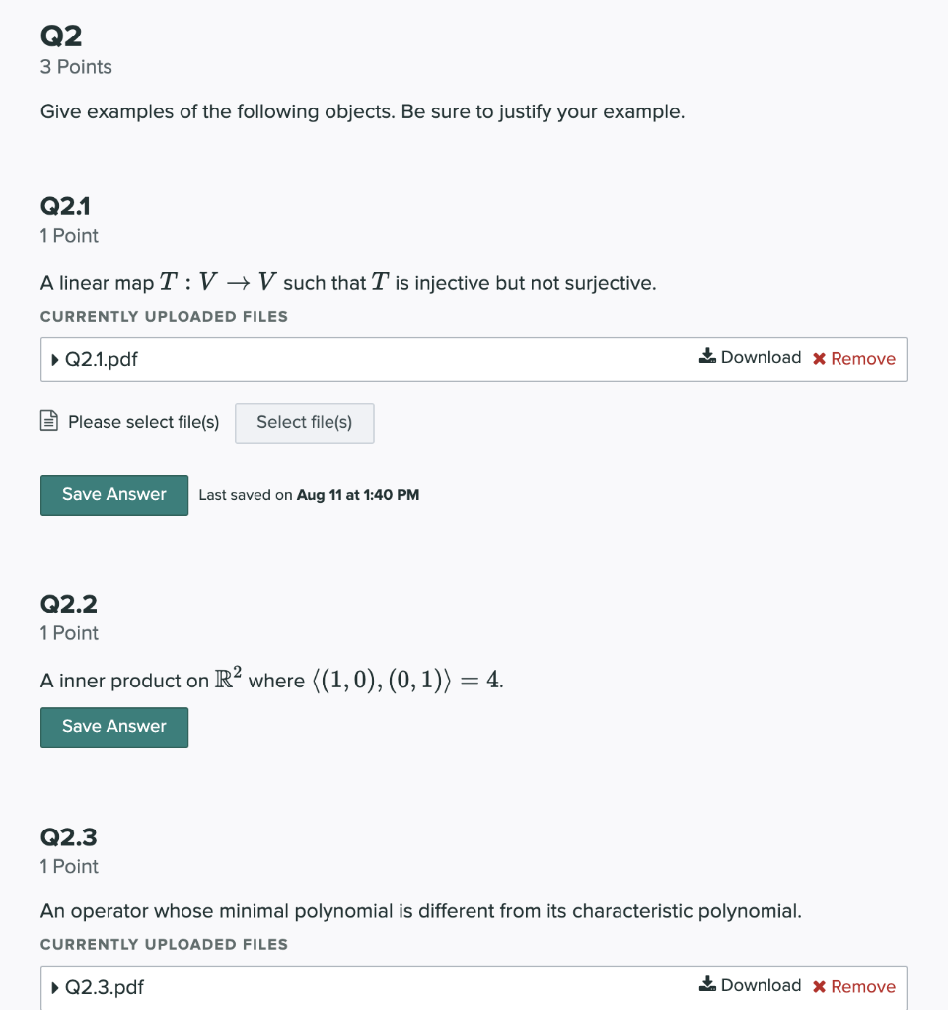
Task: Click the Download link for Q2.3.pdf
Action: point(762,984)
